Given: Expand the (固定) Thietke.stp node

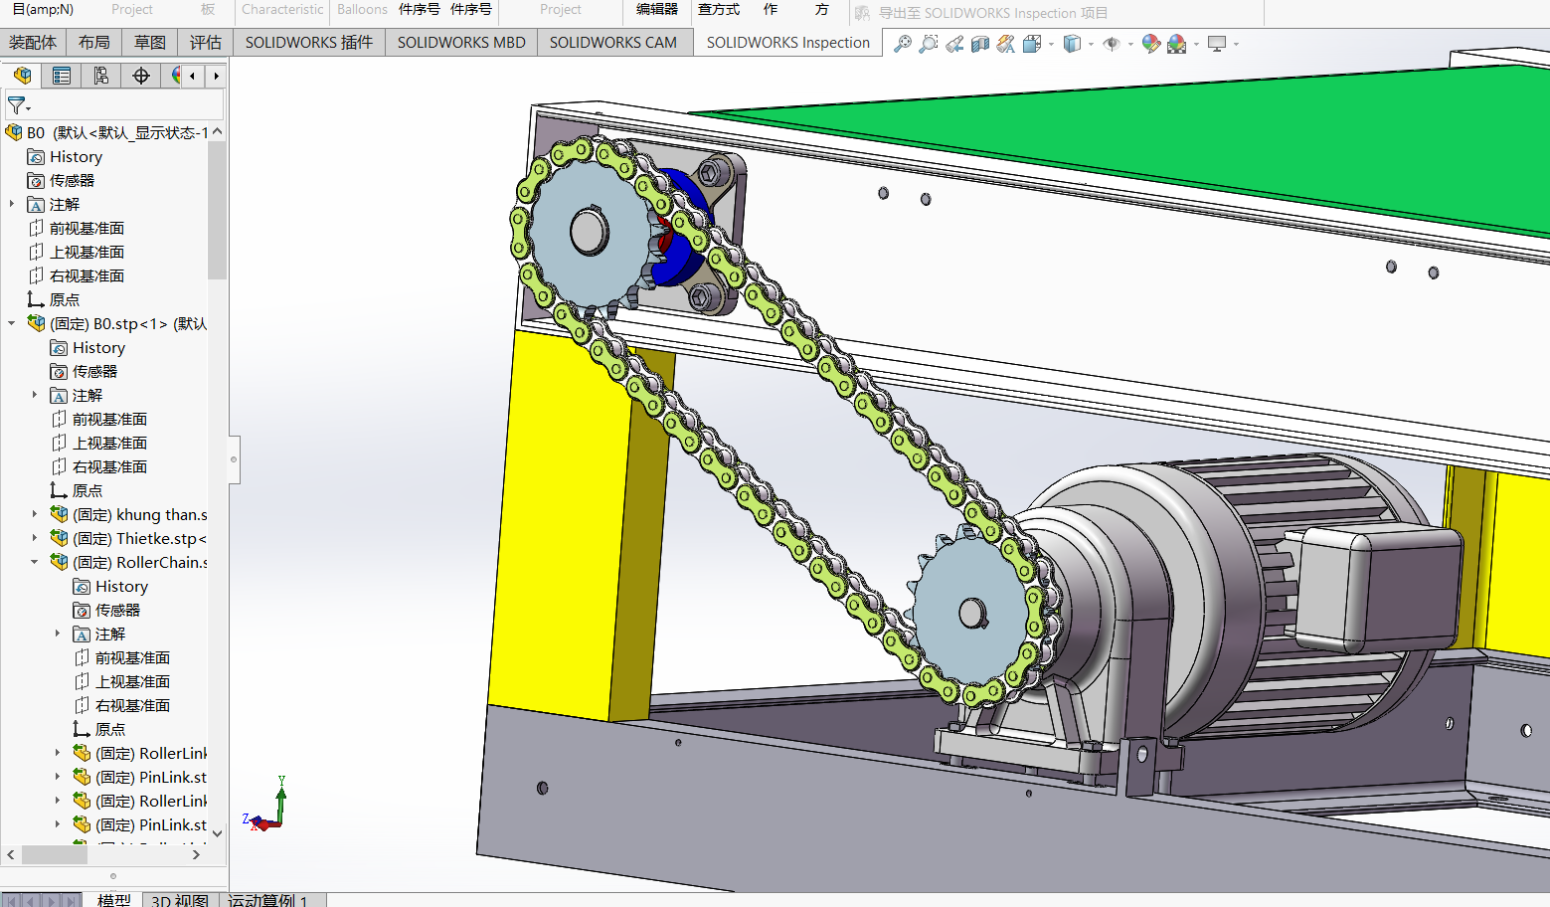Looking at the screenshot, I should (35, 538).
